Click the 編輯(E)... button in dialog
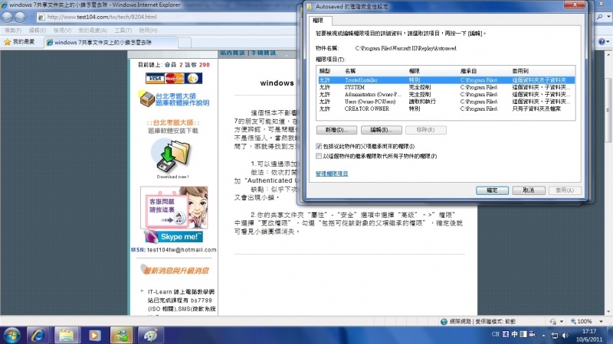 point(381,130)
